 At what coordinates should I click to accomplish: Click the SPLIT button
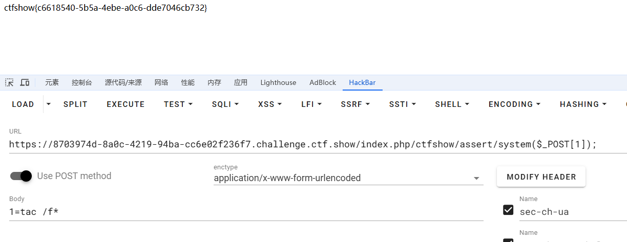click(x=75, y=104)
